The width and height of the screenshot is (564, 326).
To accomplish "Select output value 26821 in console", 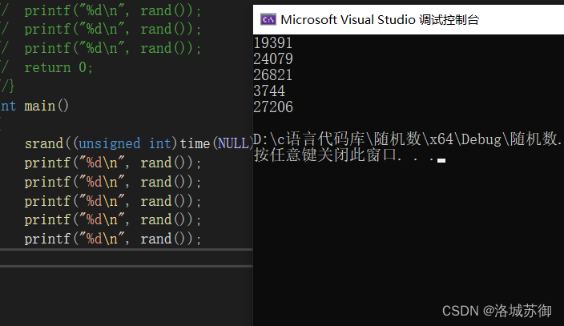I will 273,74.
